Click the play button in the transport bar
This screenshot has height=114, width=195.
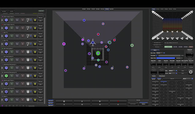100,101
